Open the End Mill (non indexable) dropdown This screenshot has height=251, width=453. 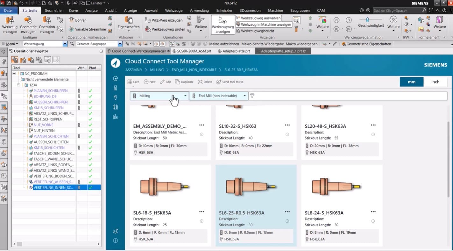pyautogui.click(x=219, y=96)
